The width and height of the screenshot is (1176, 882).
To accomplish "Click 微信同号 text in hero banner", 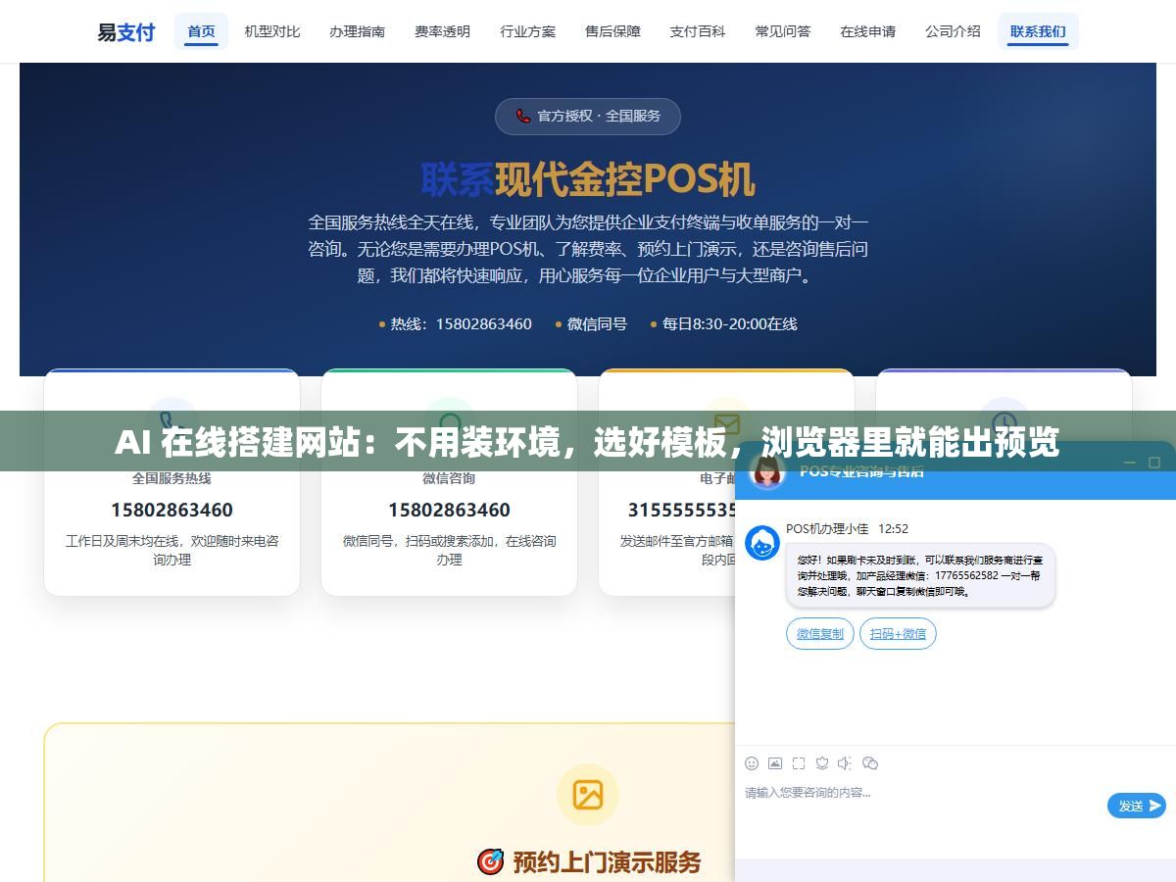I will point(597,323).
